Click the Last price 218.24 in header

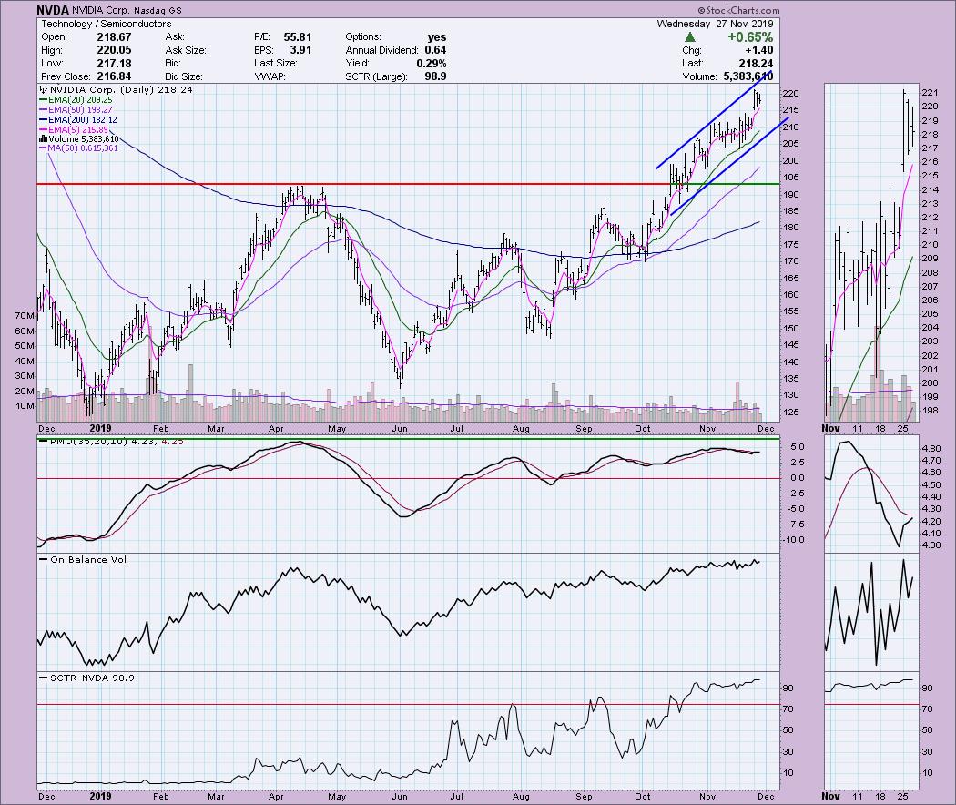click(x=756, y=64)
